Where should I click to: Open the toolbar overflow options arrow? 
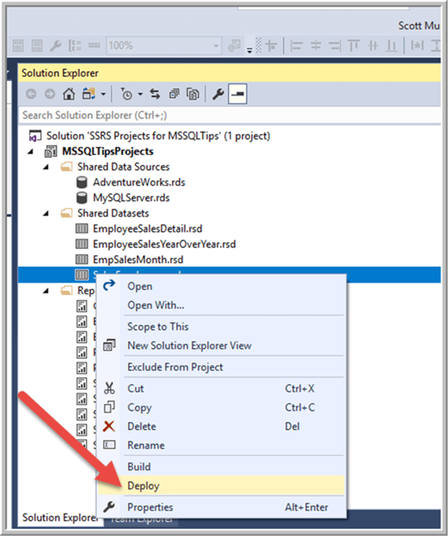(x=249, y=50)
